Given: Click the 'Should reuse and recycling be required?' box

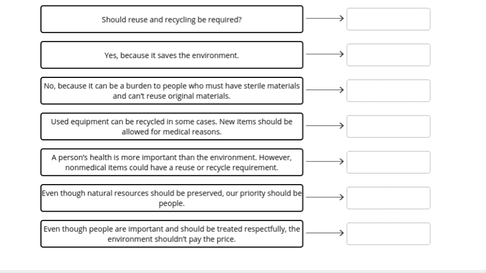Looking at the screenshot, I should click(x=172, y=19).
